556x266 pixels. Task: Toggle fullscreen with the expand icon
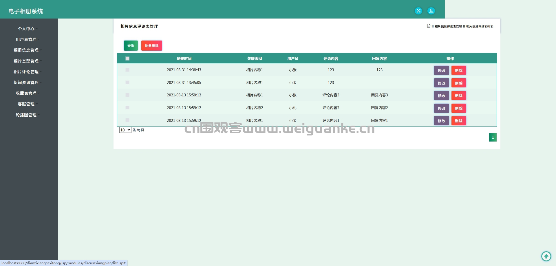[418, 11]
